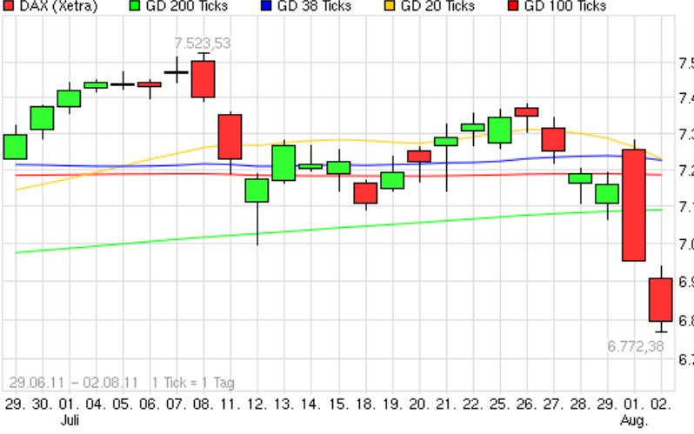
Task: Click the Aug. month label
Action: pos(634,420)
